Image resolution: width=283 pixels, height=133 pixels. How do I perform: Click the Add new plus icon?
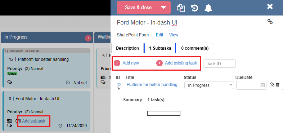pos(117,63)
